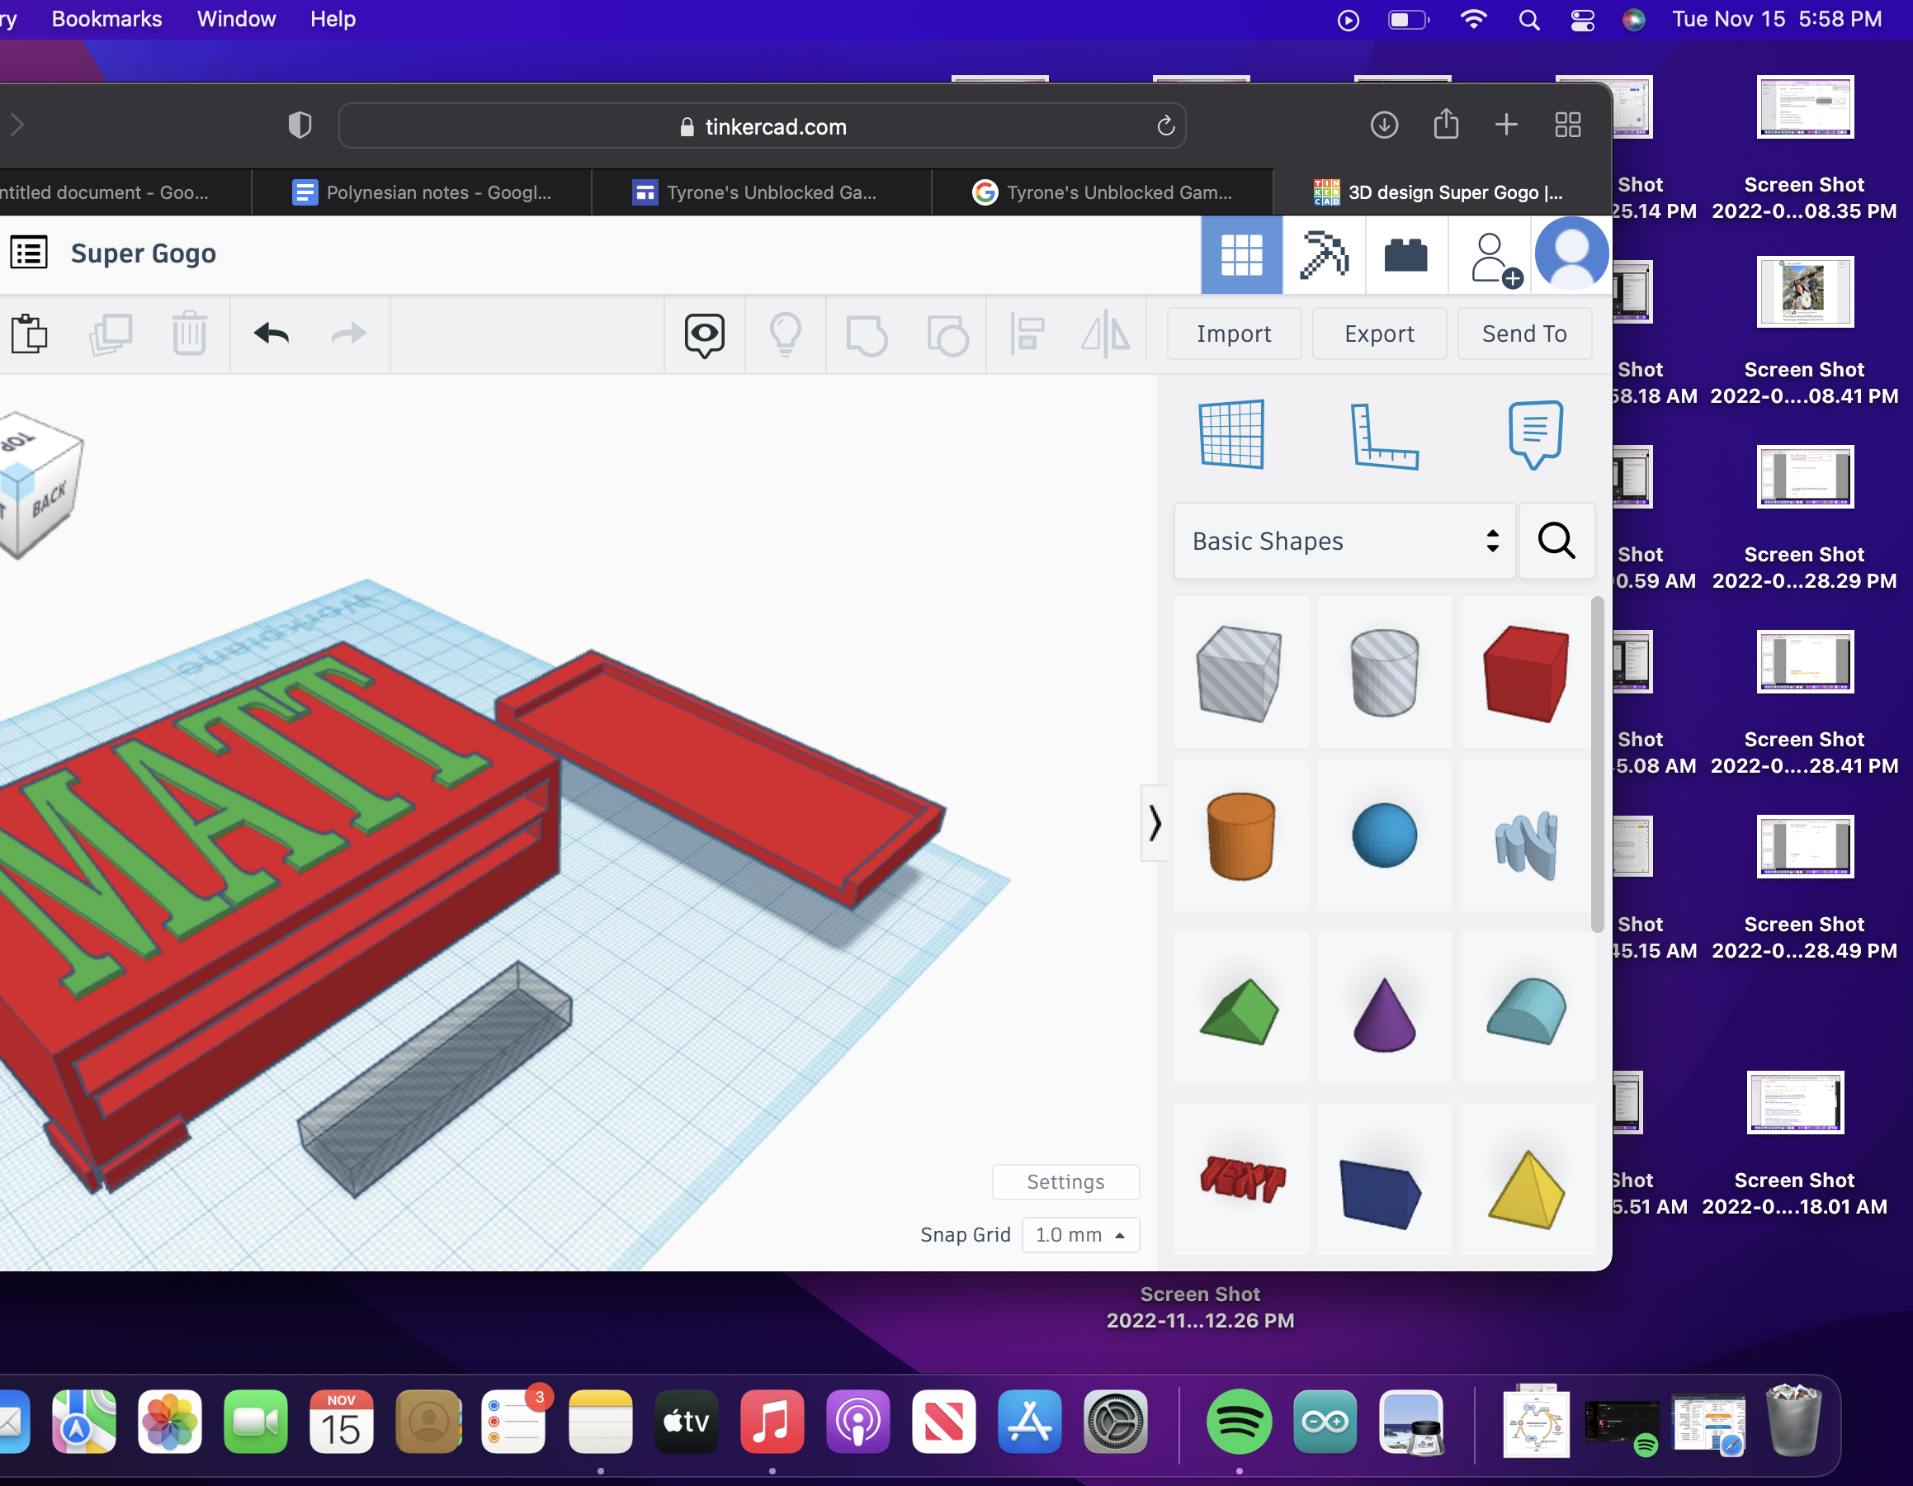Switch to Bricks mode icon
This screenshot has height=1486, width=1913.
coord(1405,256)
